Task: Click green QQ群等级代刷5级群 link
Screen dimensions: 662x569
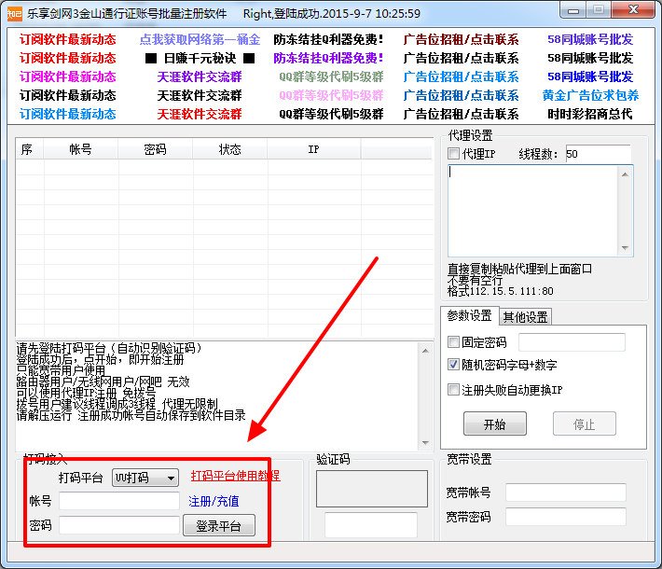Action: (331, 76)
